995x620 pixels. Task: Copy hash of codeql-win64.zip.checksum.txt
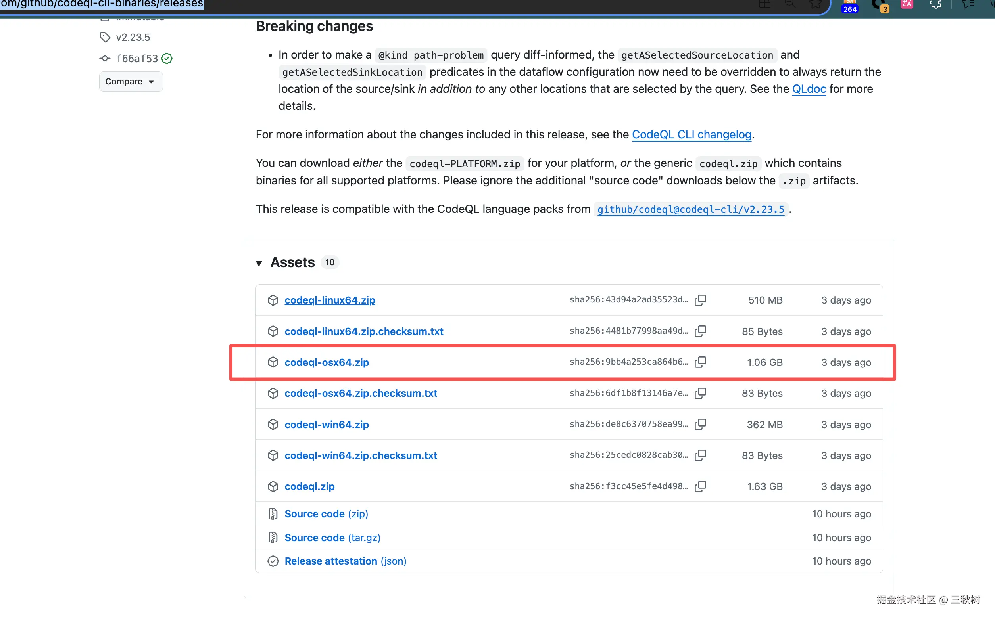pyautogui.click(x=700, y=455)
